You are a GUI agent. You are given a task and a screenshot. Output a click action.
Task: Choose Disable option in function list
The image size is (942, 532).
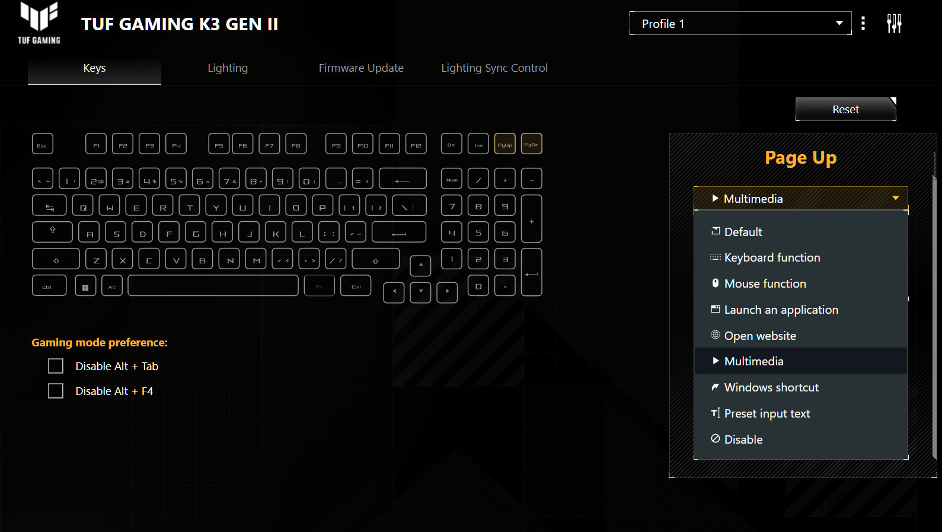801,439
